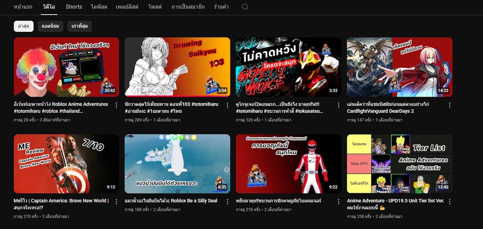
Task: Play the clown thumbnail video 20:42
Action: (66, 67)
